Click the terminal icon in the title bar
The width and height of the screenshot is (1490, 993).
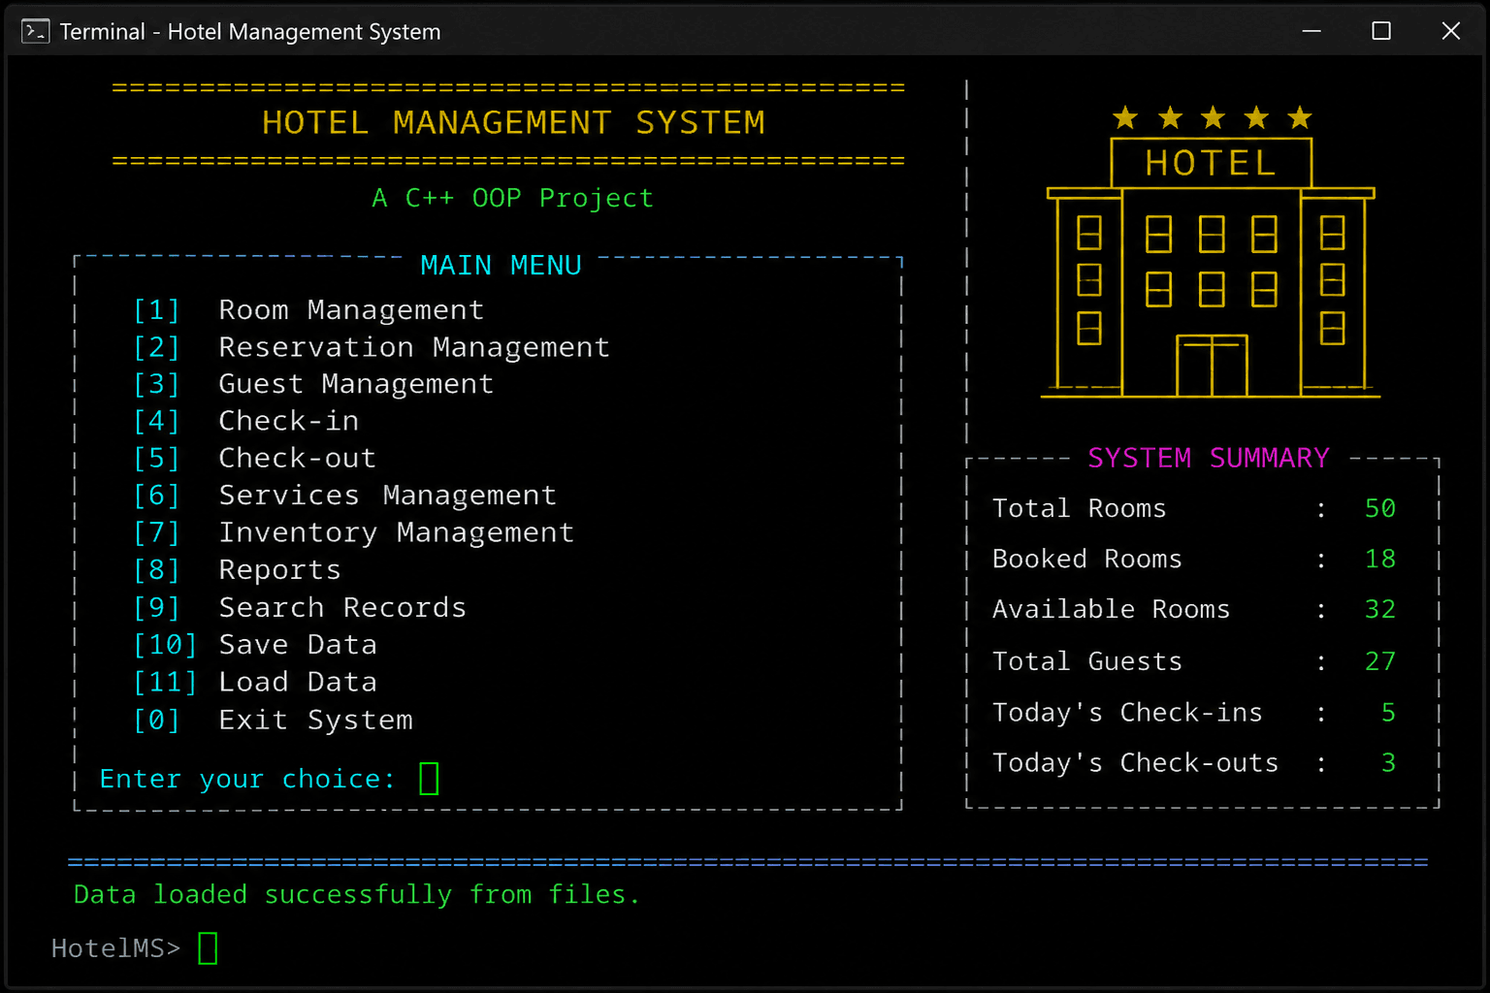point(35,31)
